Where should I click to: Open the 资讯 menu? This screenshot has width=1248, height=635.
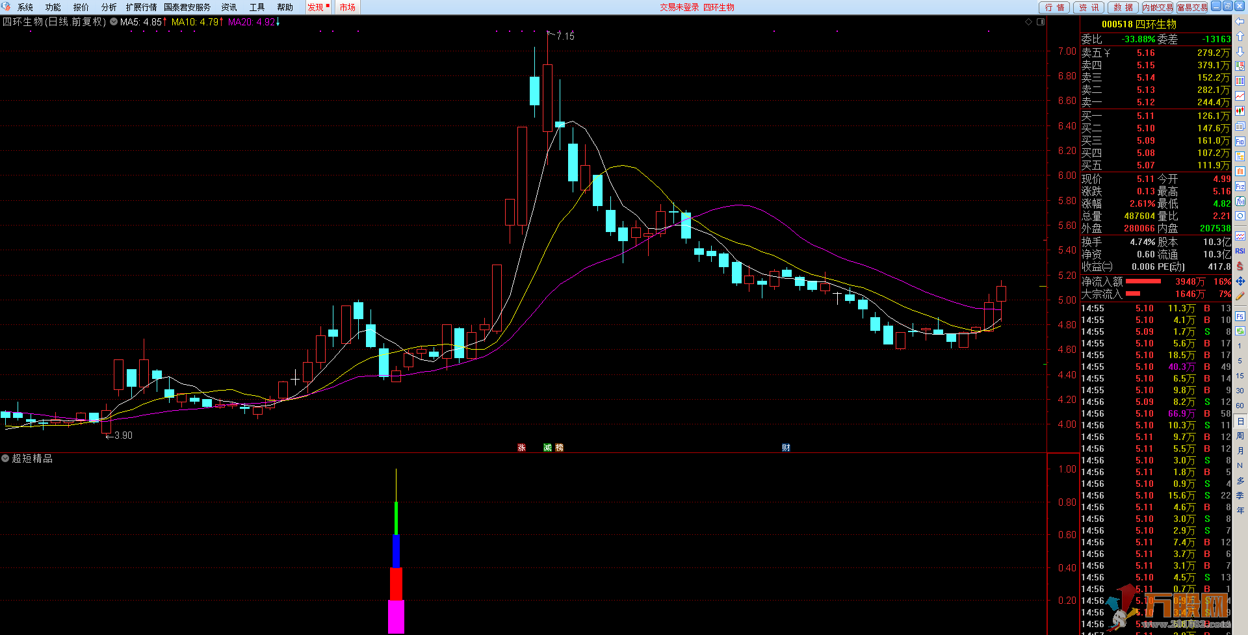[x=229, y=7]
